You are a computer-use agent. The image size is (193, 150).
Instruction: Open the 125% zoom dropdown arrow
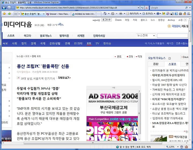[178, 147]
